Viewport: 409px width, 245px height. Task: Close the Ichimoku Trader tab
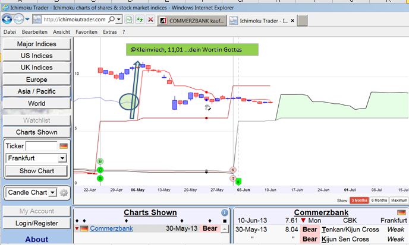[x=292, y=21]
